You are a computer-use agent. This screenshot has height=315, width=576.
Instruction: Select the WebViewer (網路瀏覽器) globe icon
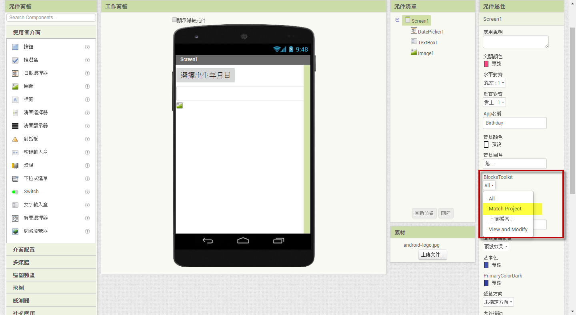point(15,232)
